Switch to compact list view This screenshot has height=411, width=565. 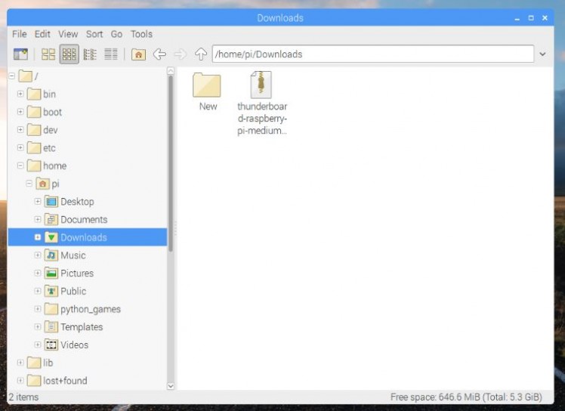[90, 54]
